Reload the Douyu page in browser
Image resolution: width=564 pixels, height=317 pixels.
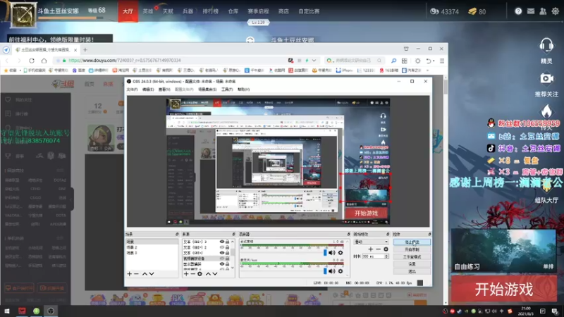32,61
